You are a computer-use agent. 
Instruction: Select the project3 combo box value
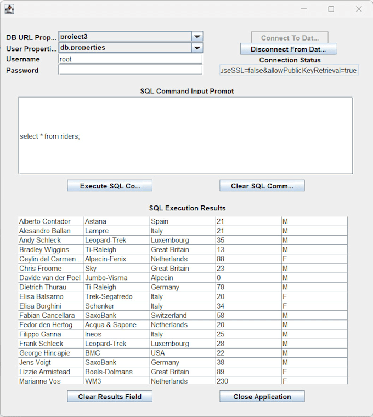[125, 36]
